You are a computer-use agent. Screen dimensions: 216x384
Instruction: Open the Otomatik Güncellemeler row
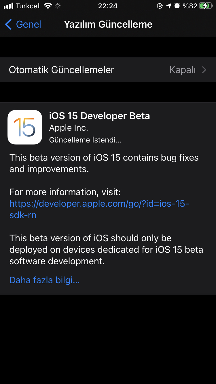[x=108, y=70]
